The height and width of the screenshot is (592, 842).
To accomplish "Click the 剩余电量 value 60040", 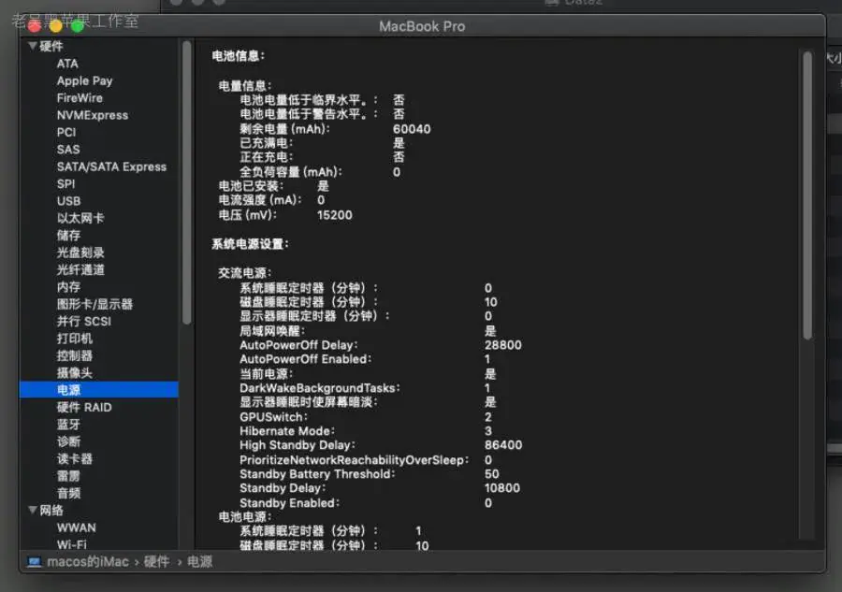I will coord(412,129).
